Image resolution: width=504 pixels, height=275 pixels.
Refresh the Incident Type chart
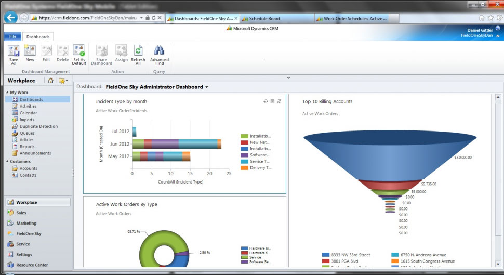point(266,102)
